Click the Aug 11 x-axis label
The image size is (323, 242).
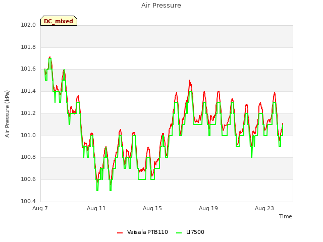tap(96, 208)
